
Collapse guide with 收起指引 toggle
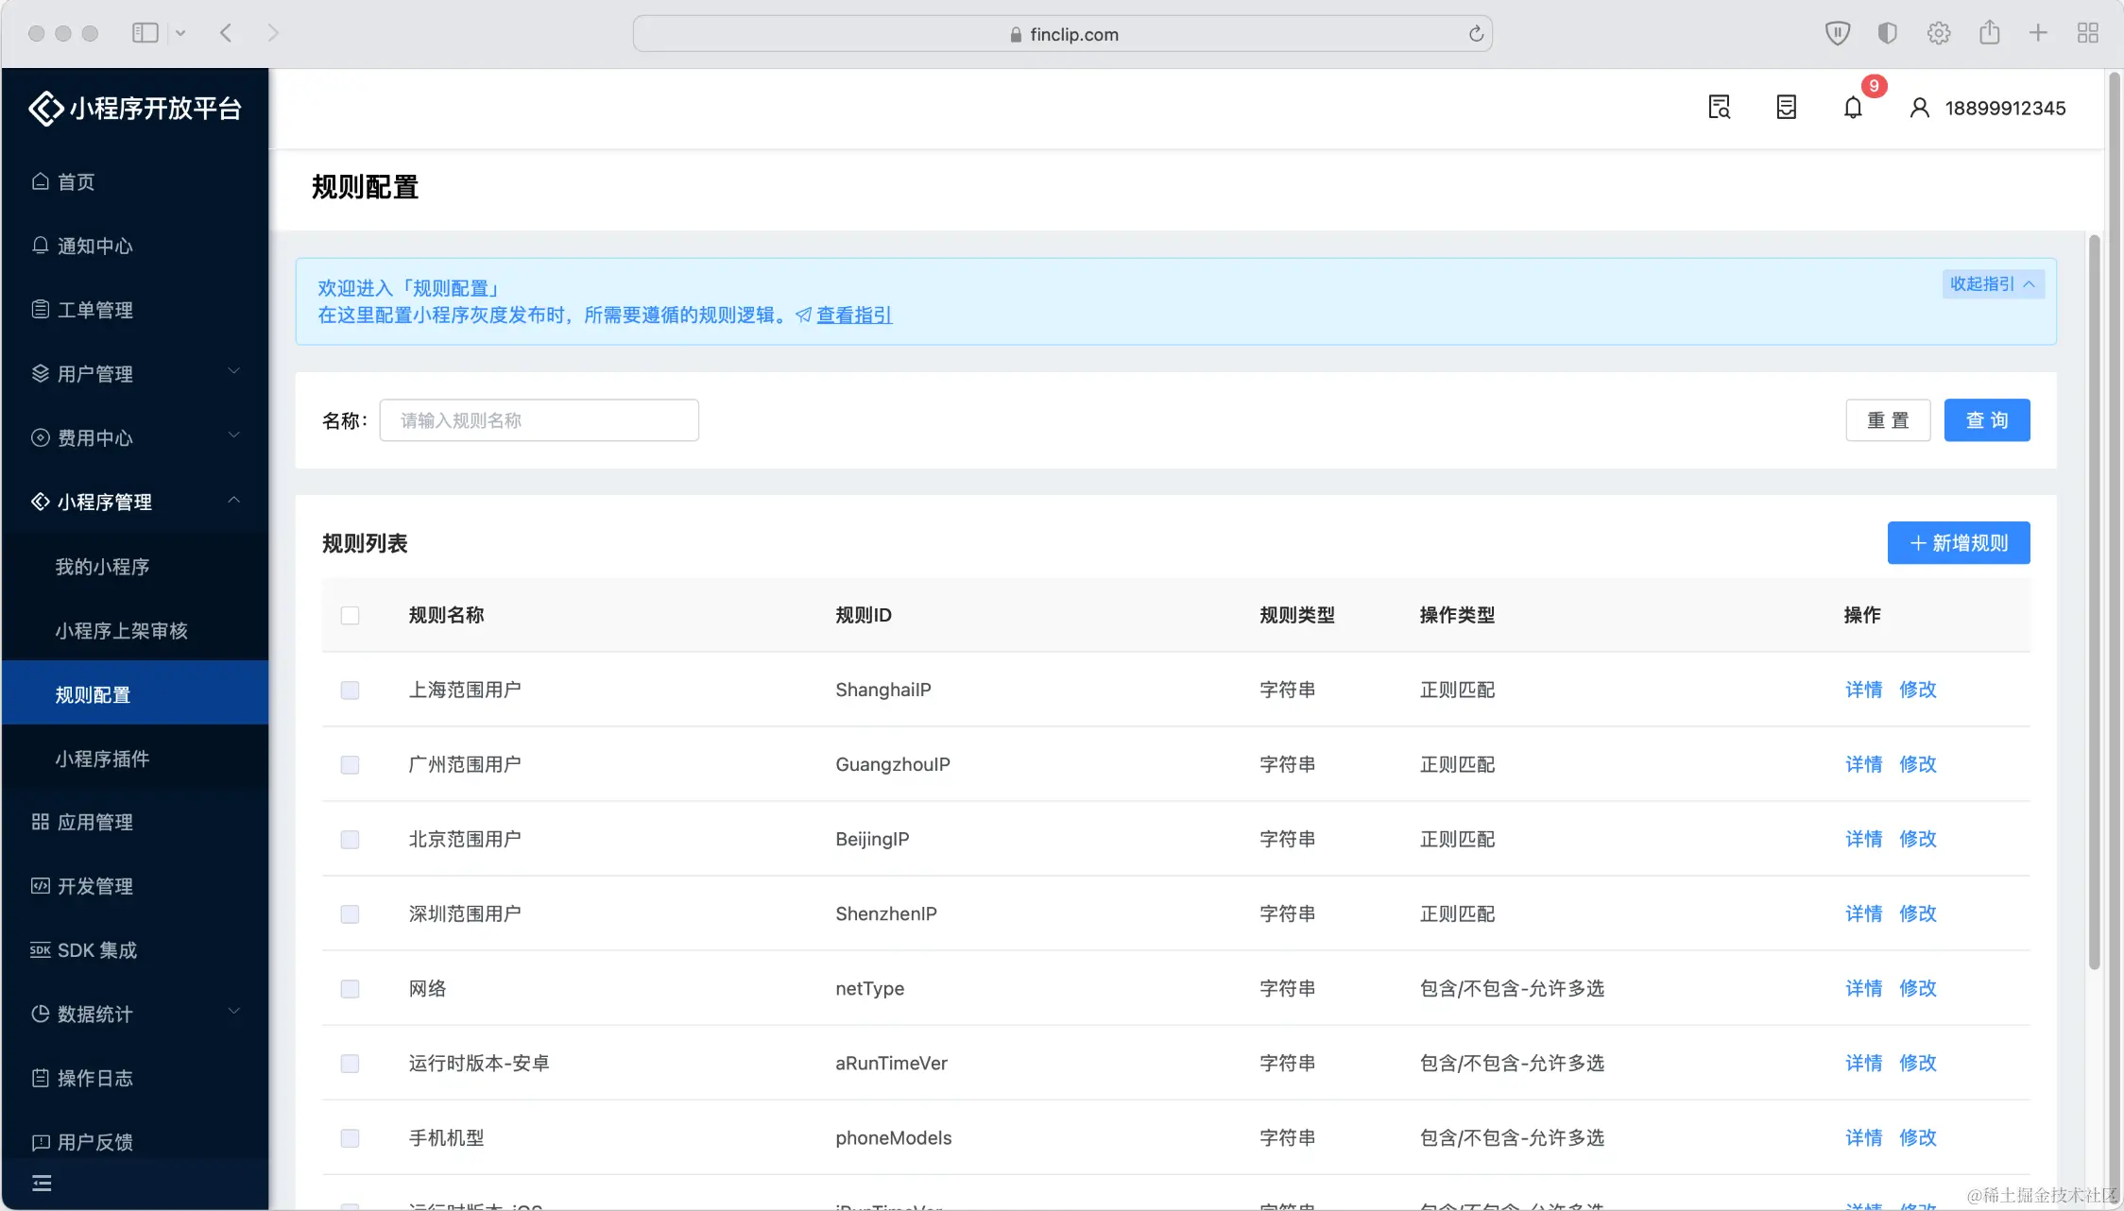point(1993,283)
